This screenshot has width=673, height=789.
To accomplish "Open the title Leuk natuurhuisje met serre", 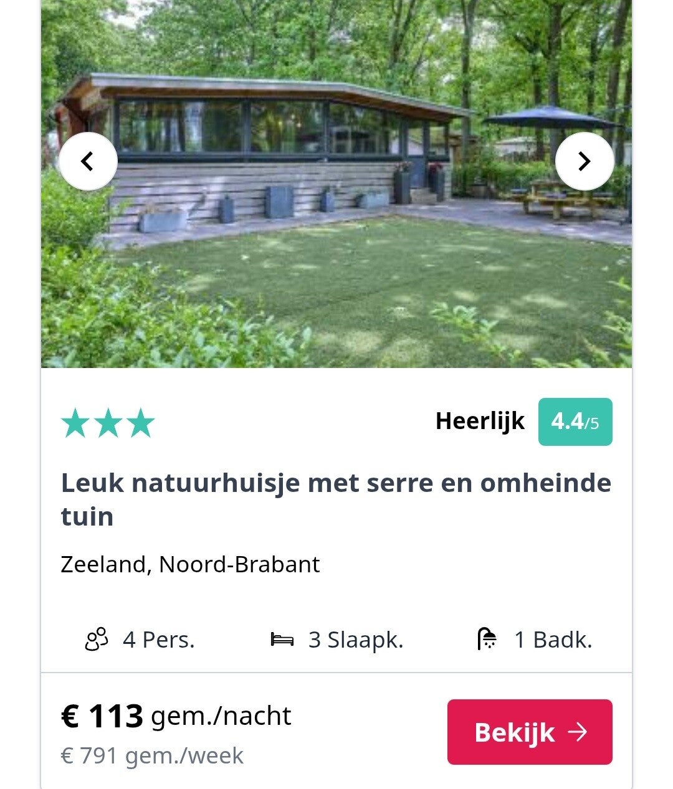I will [x=336, y=499].
